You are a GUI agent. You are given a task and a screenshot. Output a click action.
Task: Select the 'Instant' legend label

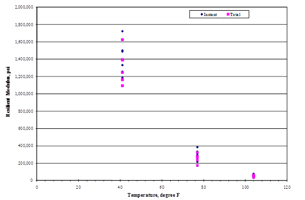(x=210, y=14)
